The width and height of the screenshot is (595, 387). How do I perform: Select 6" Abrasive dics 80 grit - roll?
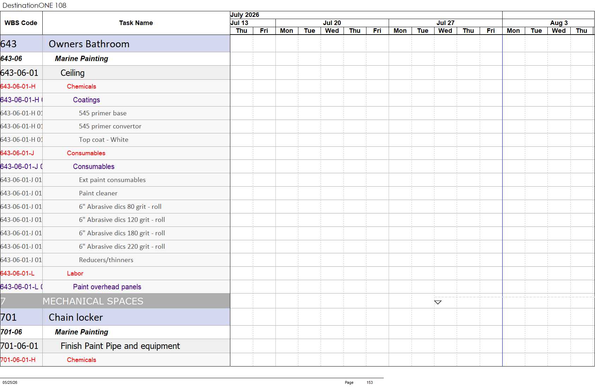point(120,207)
